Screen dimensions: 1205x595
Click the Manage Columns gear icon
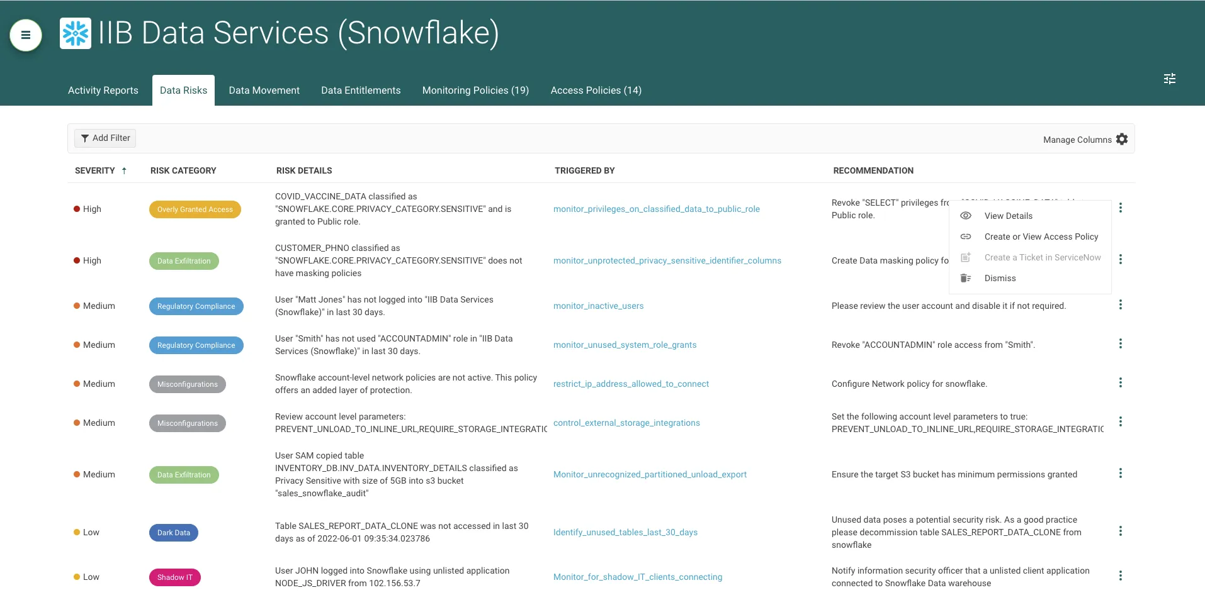[1122, 139]
